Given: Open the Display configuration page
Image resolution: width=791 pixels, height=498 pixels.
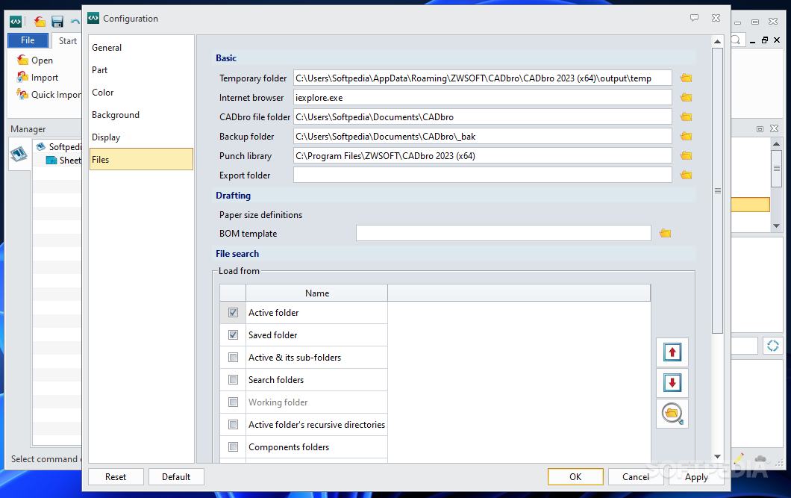Looking at the screenshot, I should (x=141, y=137).
